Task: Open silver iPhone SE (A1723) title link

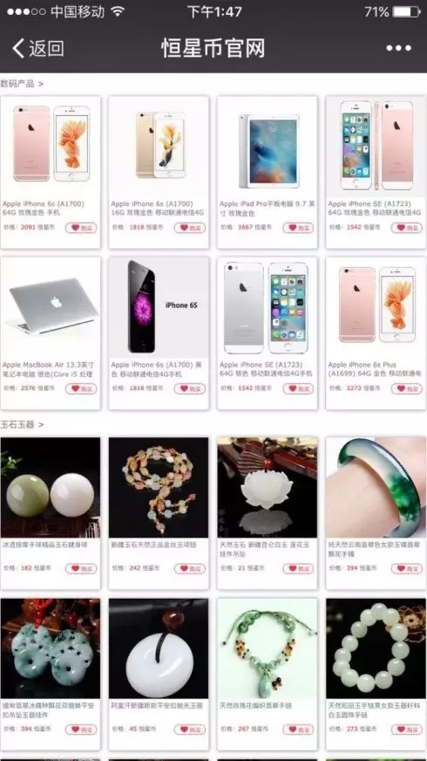Action: coord(266,369)
